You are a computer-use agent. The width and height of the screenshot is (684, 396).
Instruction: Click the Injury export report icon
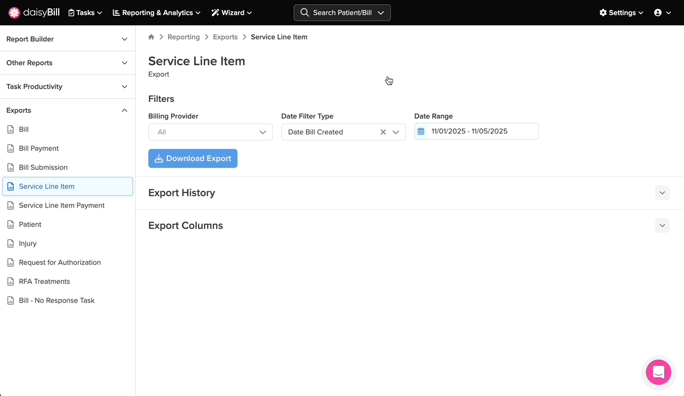coord(11,243)
